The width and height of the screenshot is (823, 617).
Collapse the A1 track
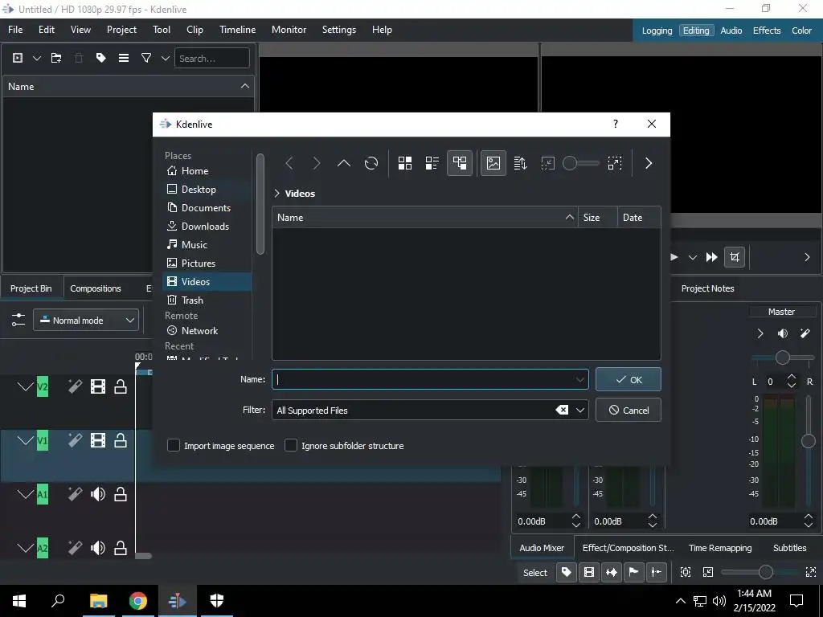point(25,494)
